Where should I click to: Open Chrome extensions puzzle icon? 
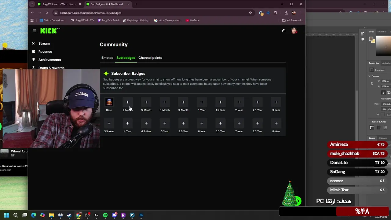(x=275, y=13)
